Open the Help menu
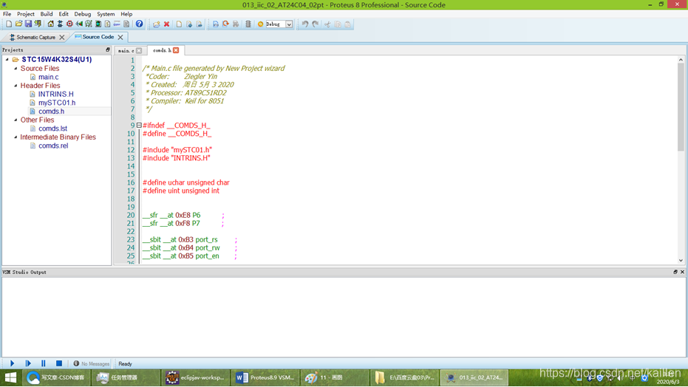This screenshot has height=387, width=688. tap(126, 14)
